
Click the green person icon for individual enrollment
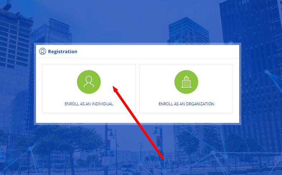88,82
